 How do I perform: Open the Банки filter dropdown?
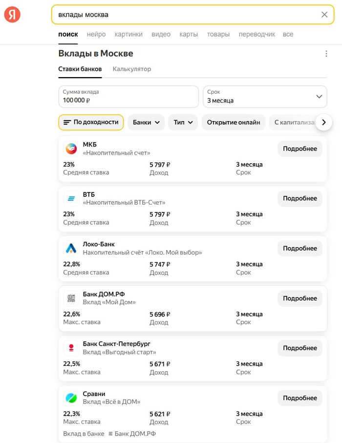[x=147, y=122]
